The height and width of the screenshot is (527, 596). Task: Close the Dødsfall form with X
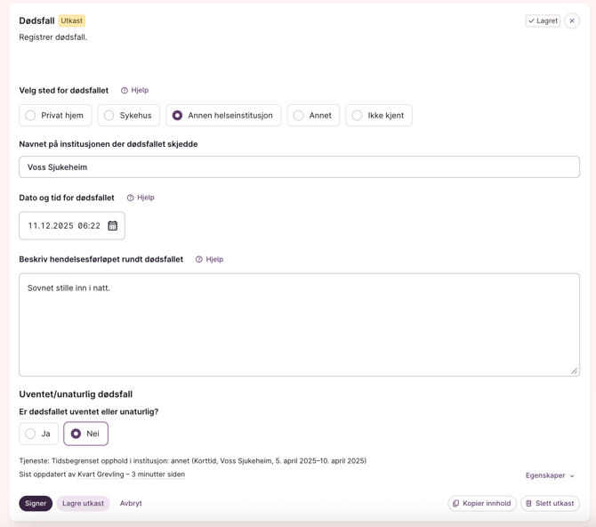point(572,20)
